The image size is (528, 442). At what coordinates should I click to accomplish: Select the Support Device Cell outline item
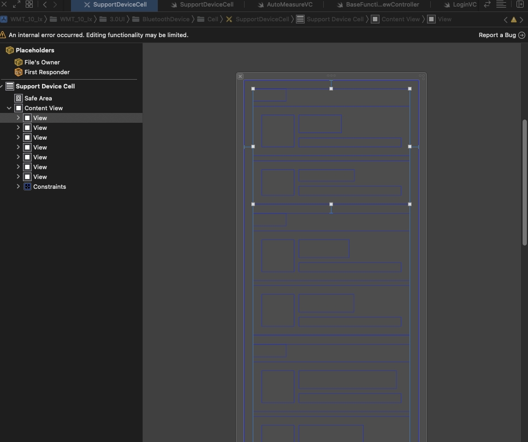[x=45, y=86]
